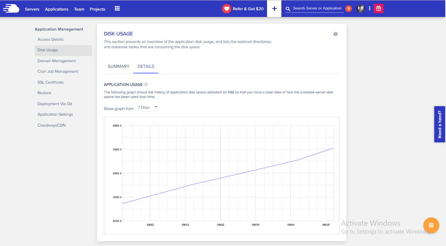
Task: Click the search magnifier icon
Action: pyautogui.click(x=287, y=8)
